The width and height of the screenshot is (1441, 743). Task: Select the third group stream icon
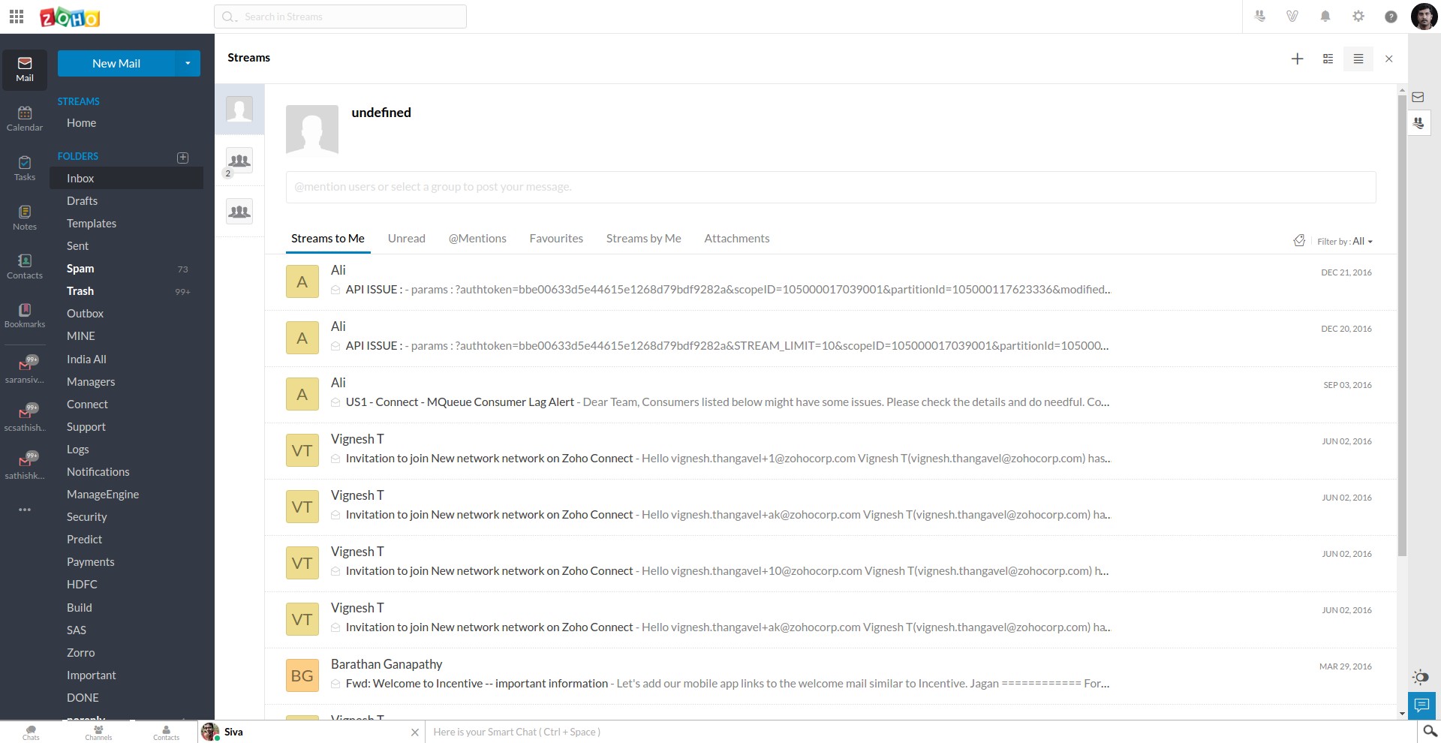(239, 212)
